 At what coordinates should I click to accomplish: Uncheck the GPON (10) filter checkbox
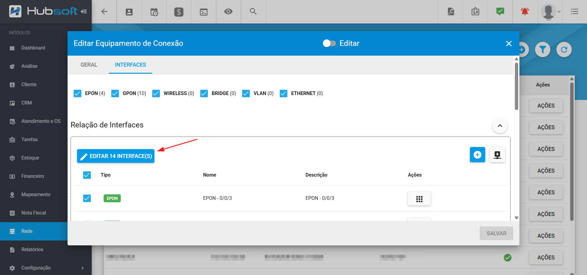pyautogui.click(x=115, y=94)
